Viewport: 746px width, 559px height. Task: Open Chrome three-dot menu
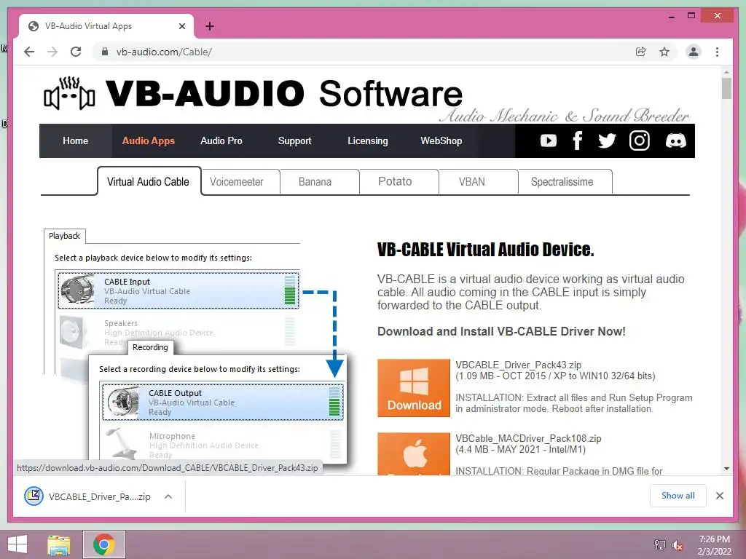pyautogui.click(x=717, y=52)
